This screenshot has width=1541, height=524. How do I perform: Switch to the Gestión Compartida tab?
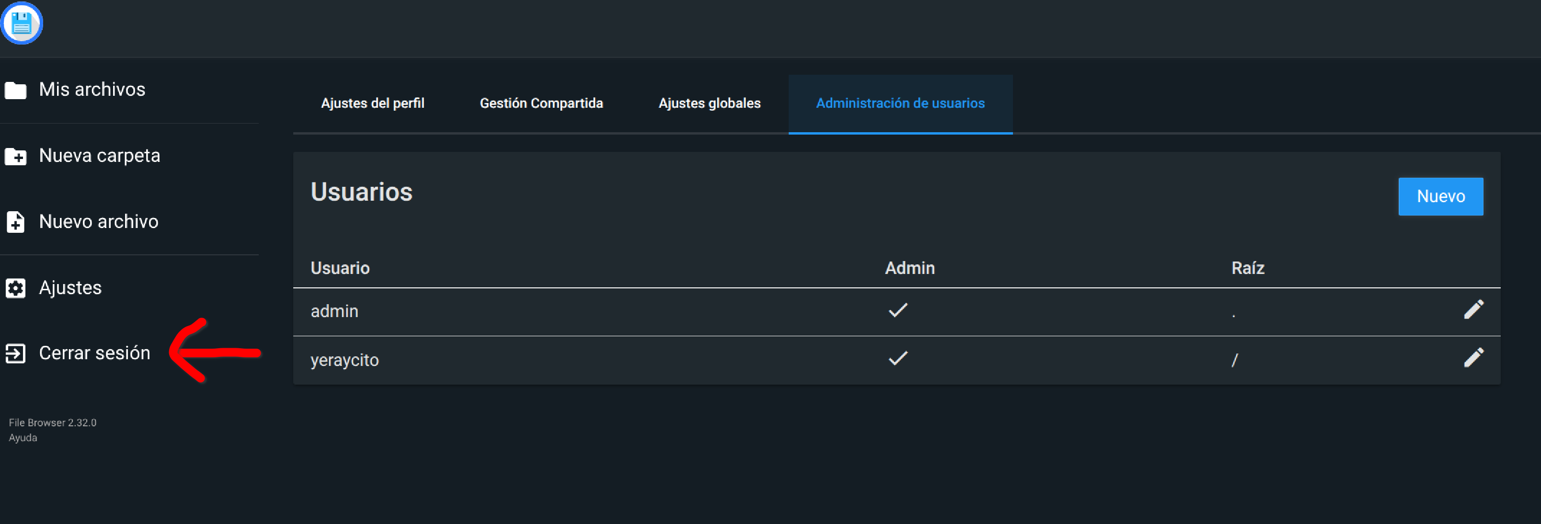click(541, 103)
